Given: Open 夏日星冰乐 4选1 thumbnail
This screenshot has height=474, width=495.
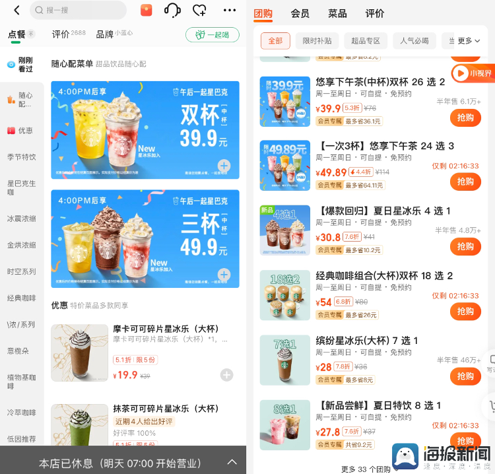Looking at the screenshot, I should (x=284, y=230).
